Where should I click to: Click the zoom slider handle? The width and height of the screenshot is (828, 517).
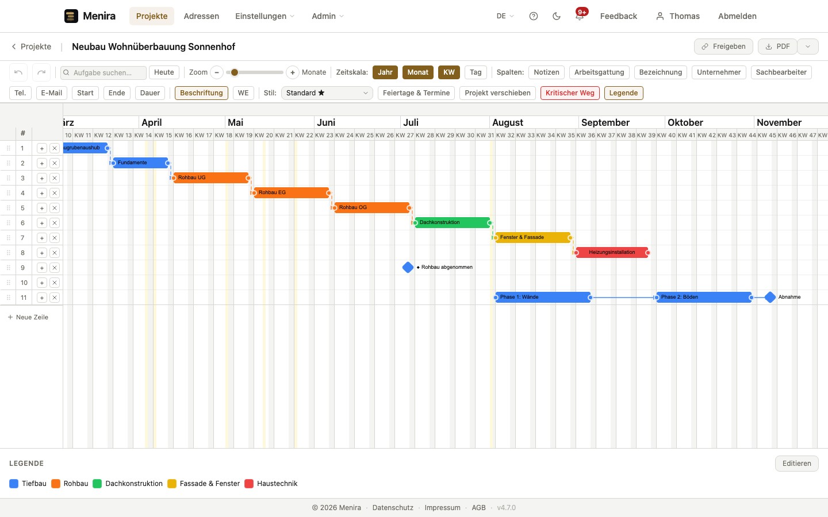click(235, 72)
